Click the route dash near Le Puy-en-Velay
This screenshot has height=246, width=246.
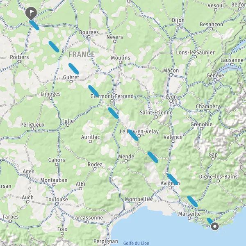point(133,135)
